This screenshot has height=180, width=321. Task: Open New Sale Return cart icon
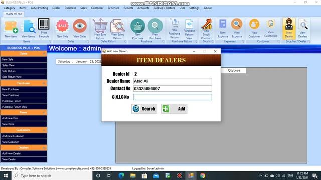coord(100,29)
